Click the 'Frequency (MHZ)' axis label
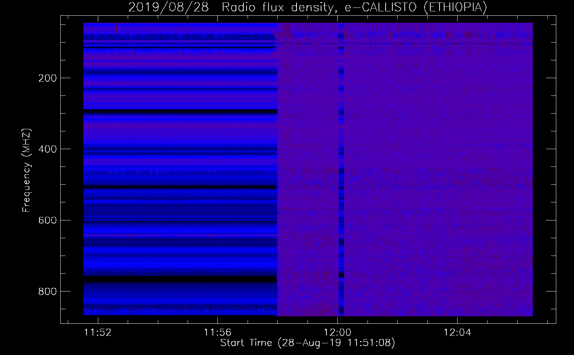 click(27, 170)
